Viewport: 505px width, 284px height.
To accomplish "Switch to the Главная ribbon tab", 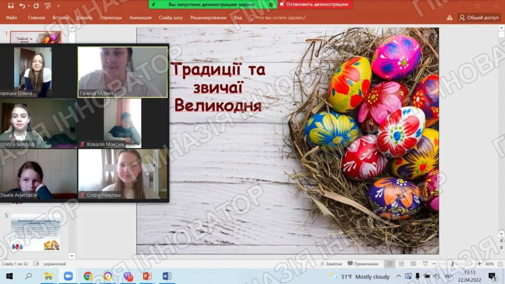I will pos(36,18).
